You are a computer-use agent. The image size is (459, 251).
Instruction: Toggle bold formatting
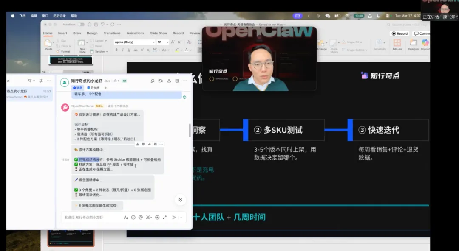116,50
